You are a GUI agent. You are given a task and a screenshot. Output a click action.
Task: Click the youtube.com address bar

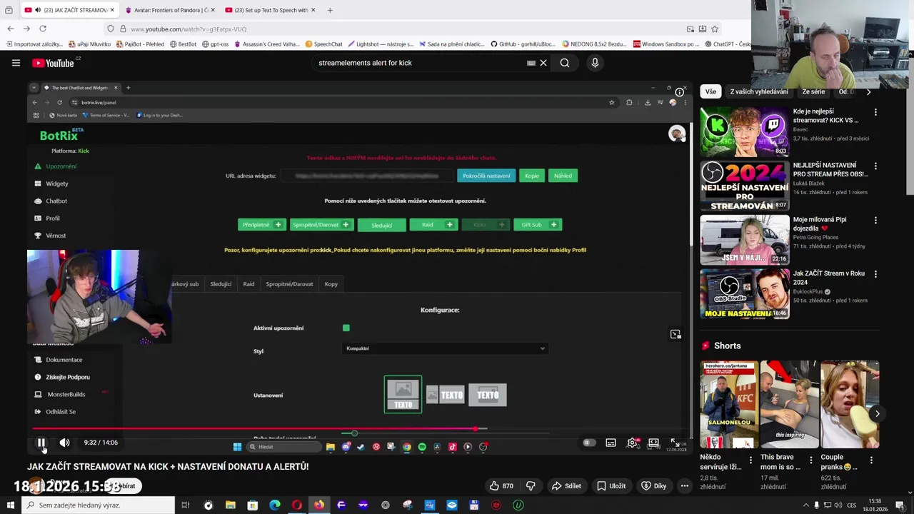pos(400,29)
